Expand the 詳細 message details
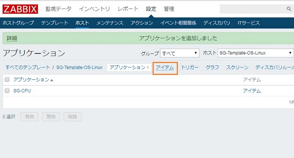 pos(12,38)
